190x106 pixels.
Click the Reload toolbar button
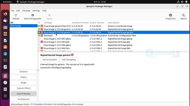(x=16, y=17)
